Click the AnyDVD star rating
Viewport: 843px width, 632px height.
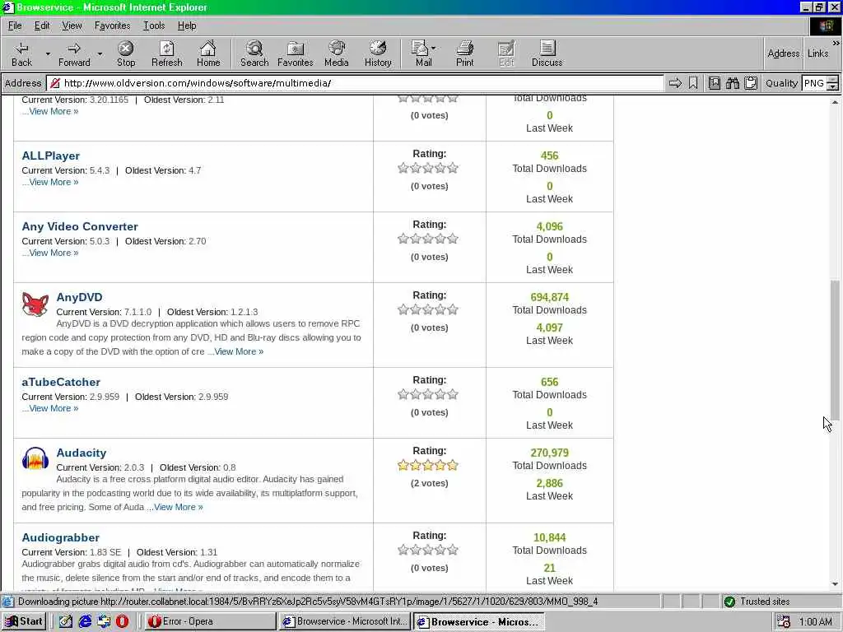428,309
